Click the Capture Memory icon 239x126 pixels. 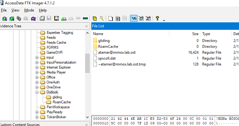pyautogui.click(x=85, y=19)
